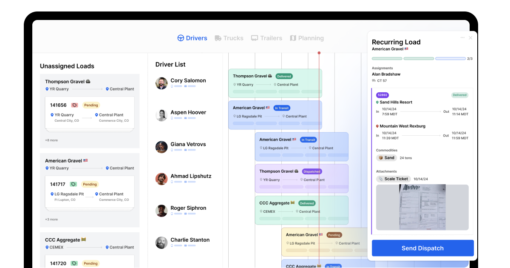Click the third load progress segment
This screenshot has height=268, width=510.
pos(450,59)
